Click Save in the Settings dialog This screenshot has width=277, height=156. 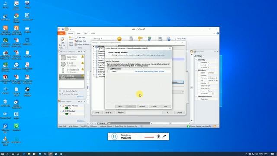[x=97, y=113]
